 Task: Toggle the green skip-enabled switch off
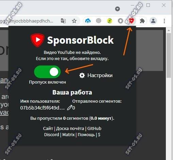tap(47, 72)
